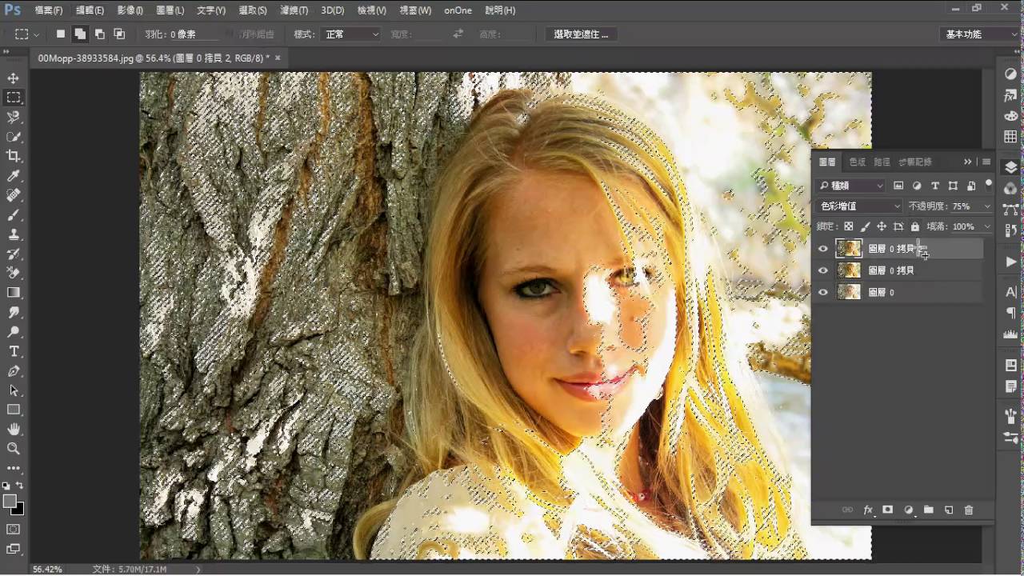Image resolution: width=1024 pixels, height=576 pixels.
Task: Select the Move tool
Action: point(14,78)
